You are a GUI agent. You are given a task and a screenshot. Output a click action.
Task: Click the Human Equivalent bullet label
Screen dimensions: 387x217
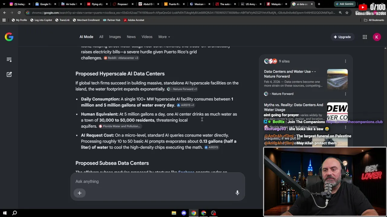pos(99,114)
